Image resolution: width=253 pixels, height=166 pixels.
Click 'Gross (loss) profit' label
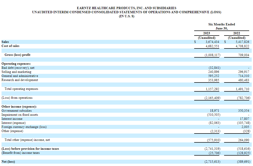tap(17, 55)
